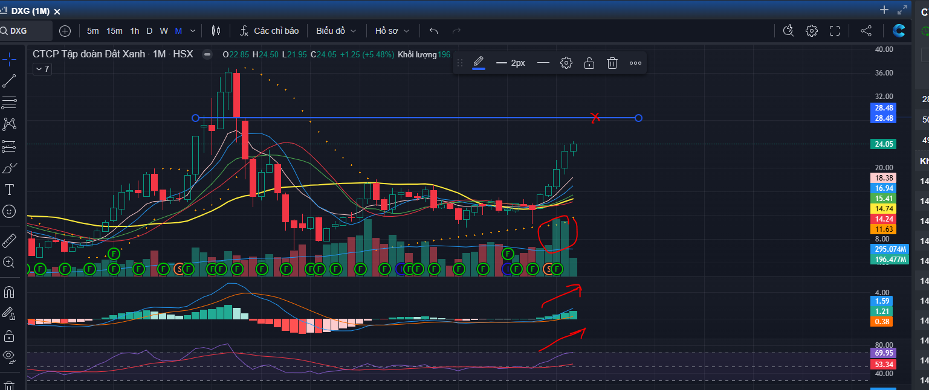
Task: Maximize the chart panel with expand arrows
Action: point(902,10)
